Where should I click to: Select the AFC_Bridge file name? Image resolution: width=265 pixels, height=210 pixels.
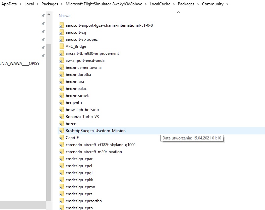pos(76,46)
